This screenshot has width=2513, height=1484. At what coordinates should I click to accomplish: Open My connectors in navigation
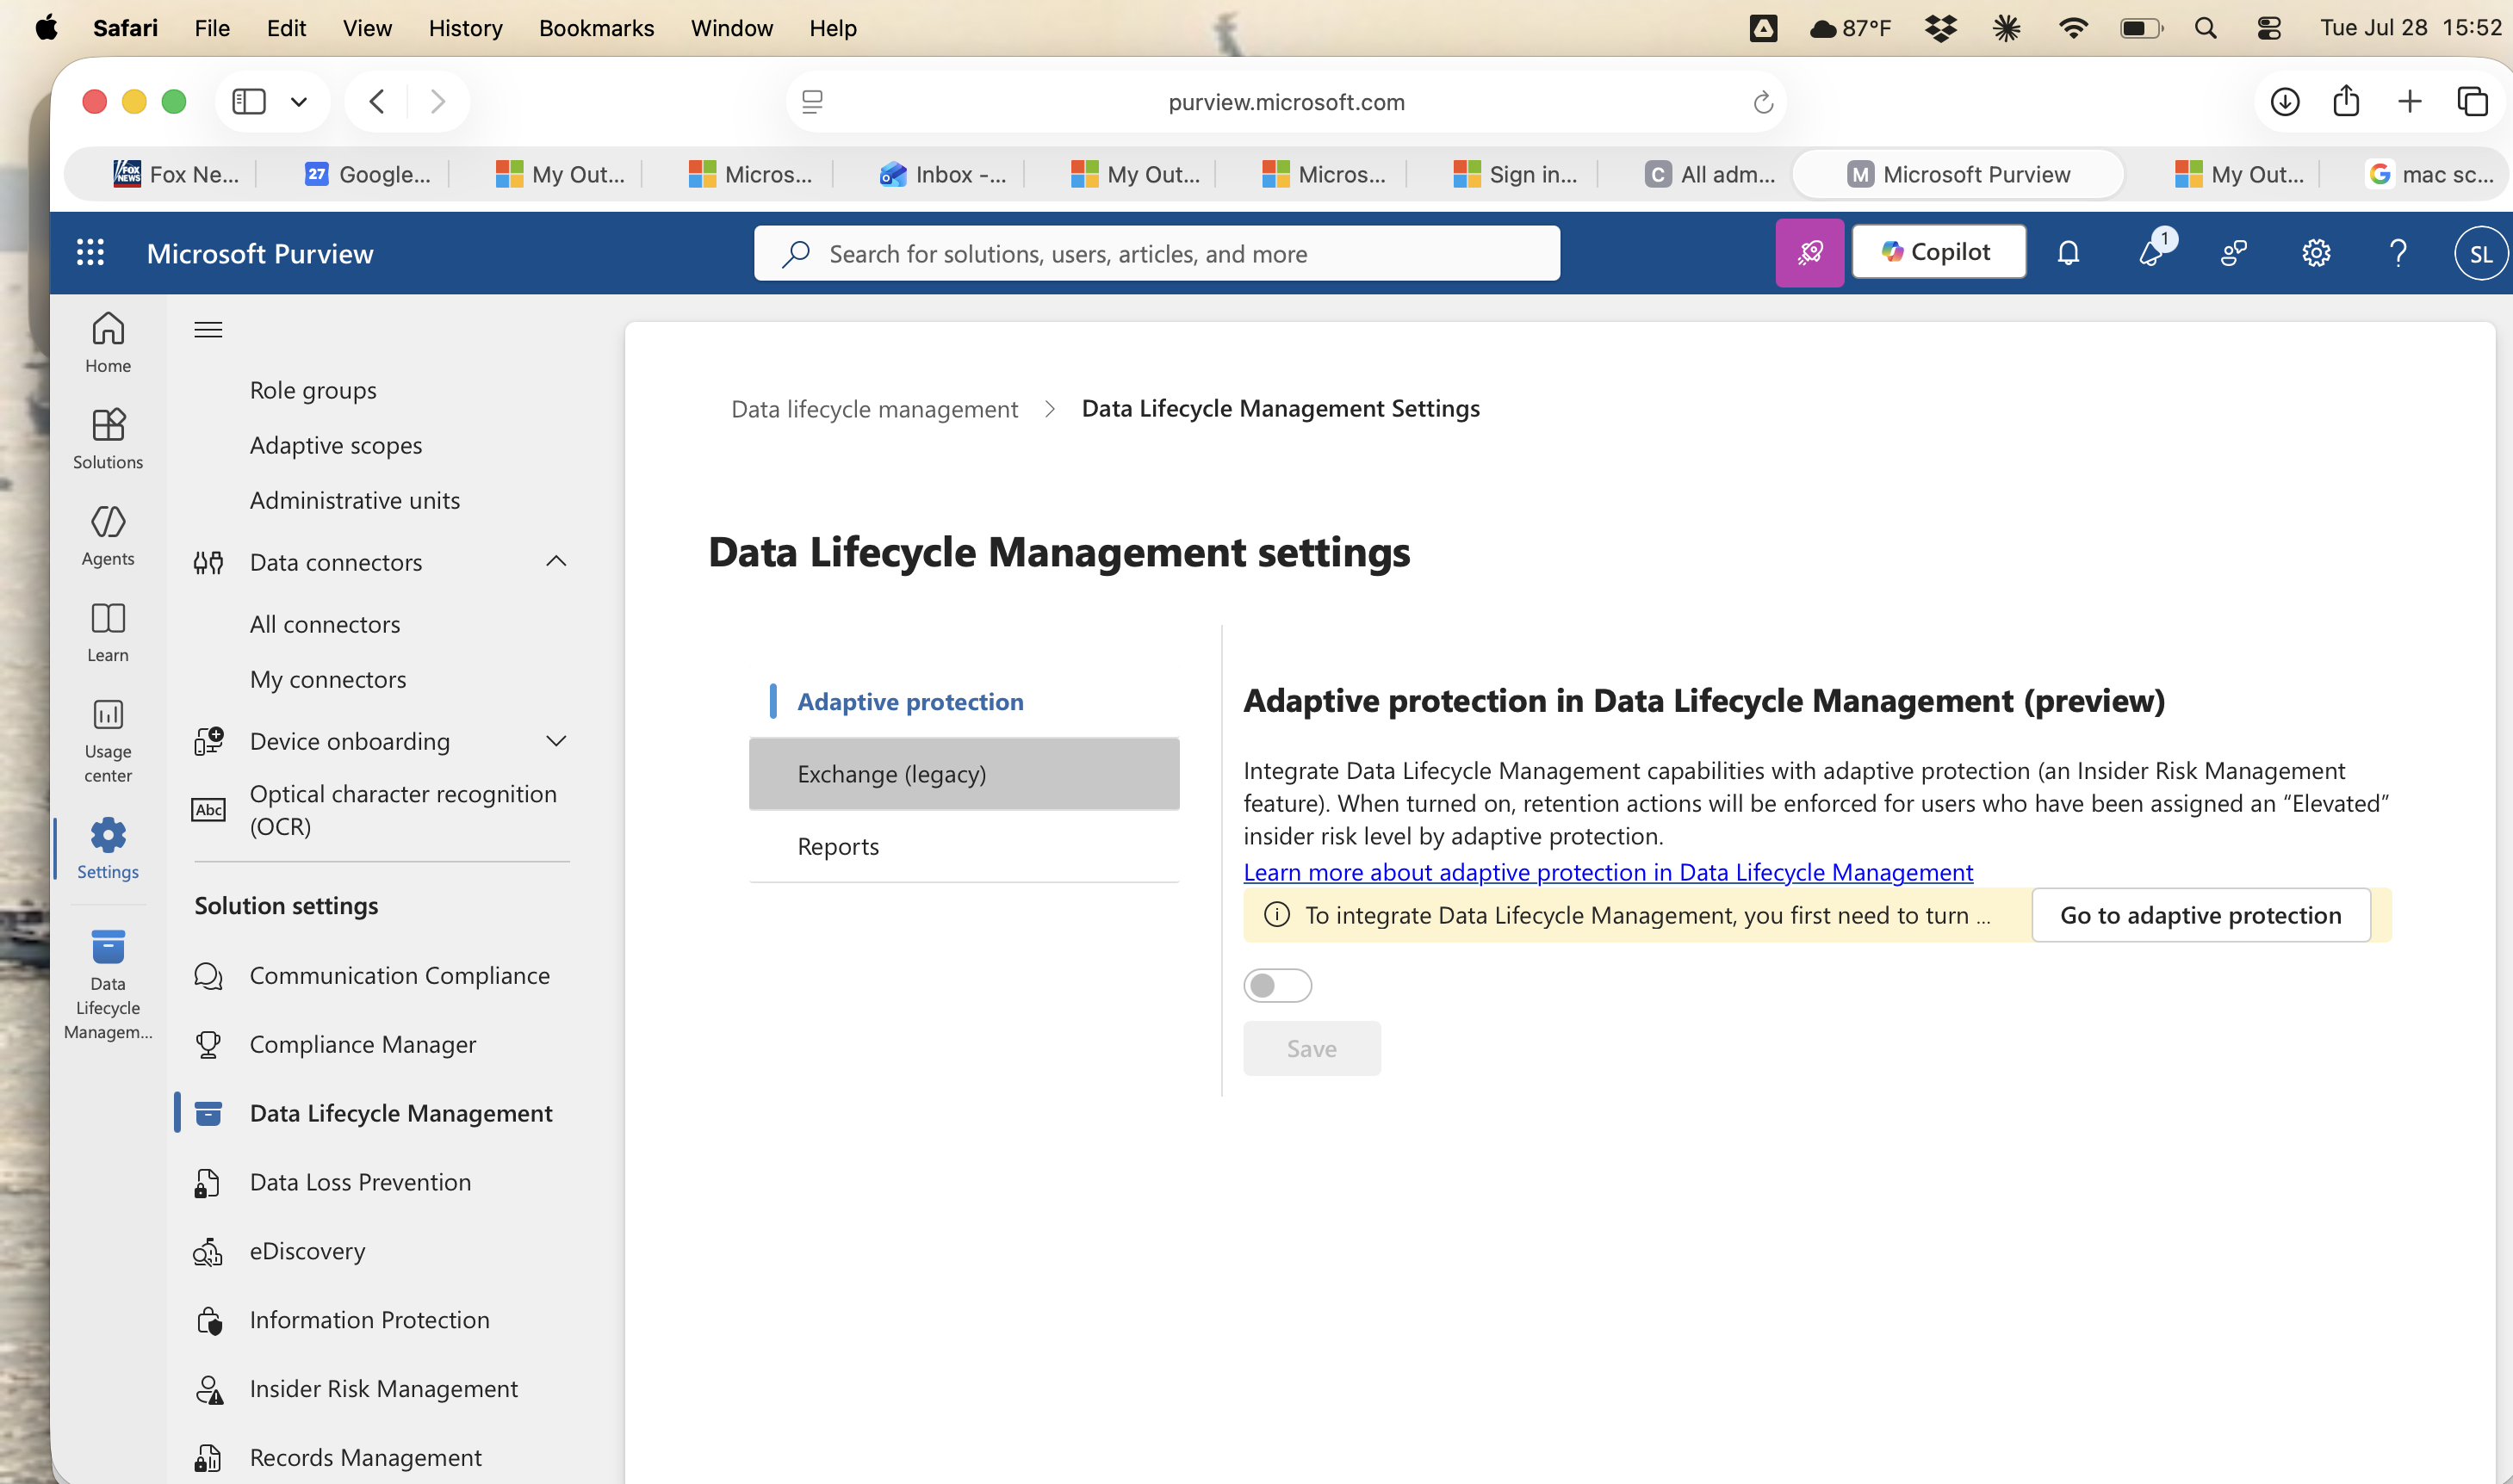327,679
